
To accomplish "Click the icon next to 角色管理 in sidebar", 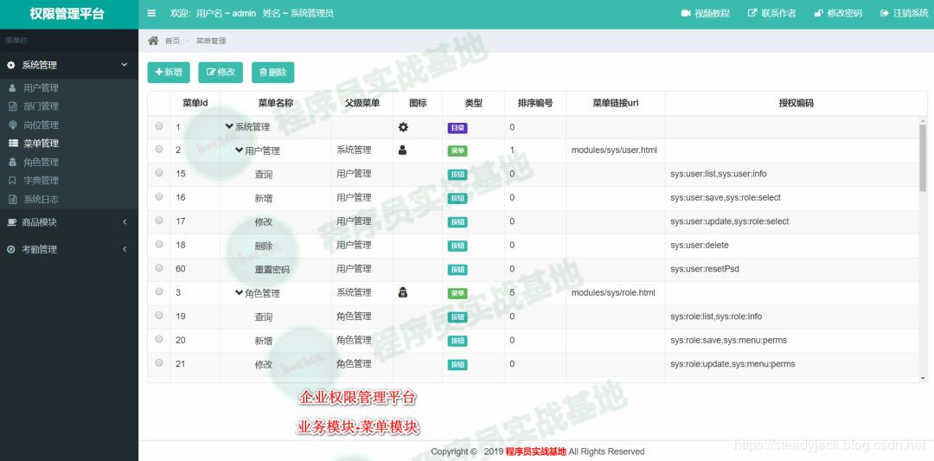I will click(12, 162).
